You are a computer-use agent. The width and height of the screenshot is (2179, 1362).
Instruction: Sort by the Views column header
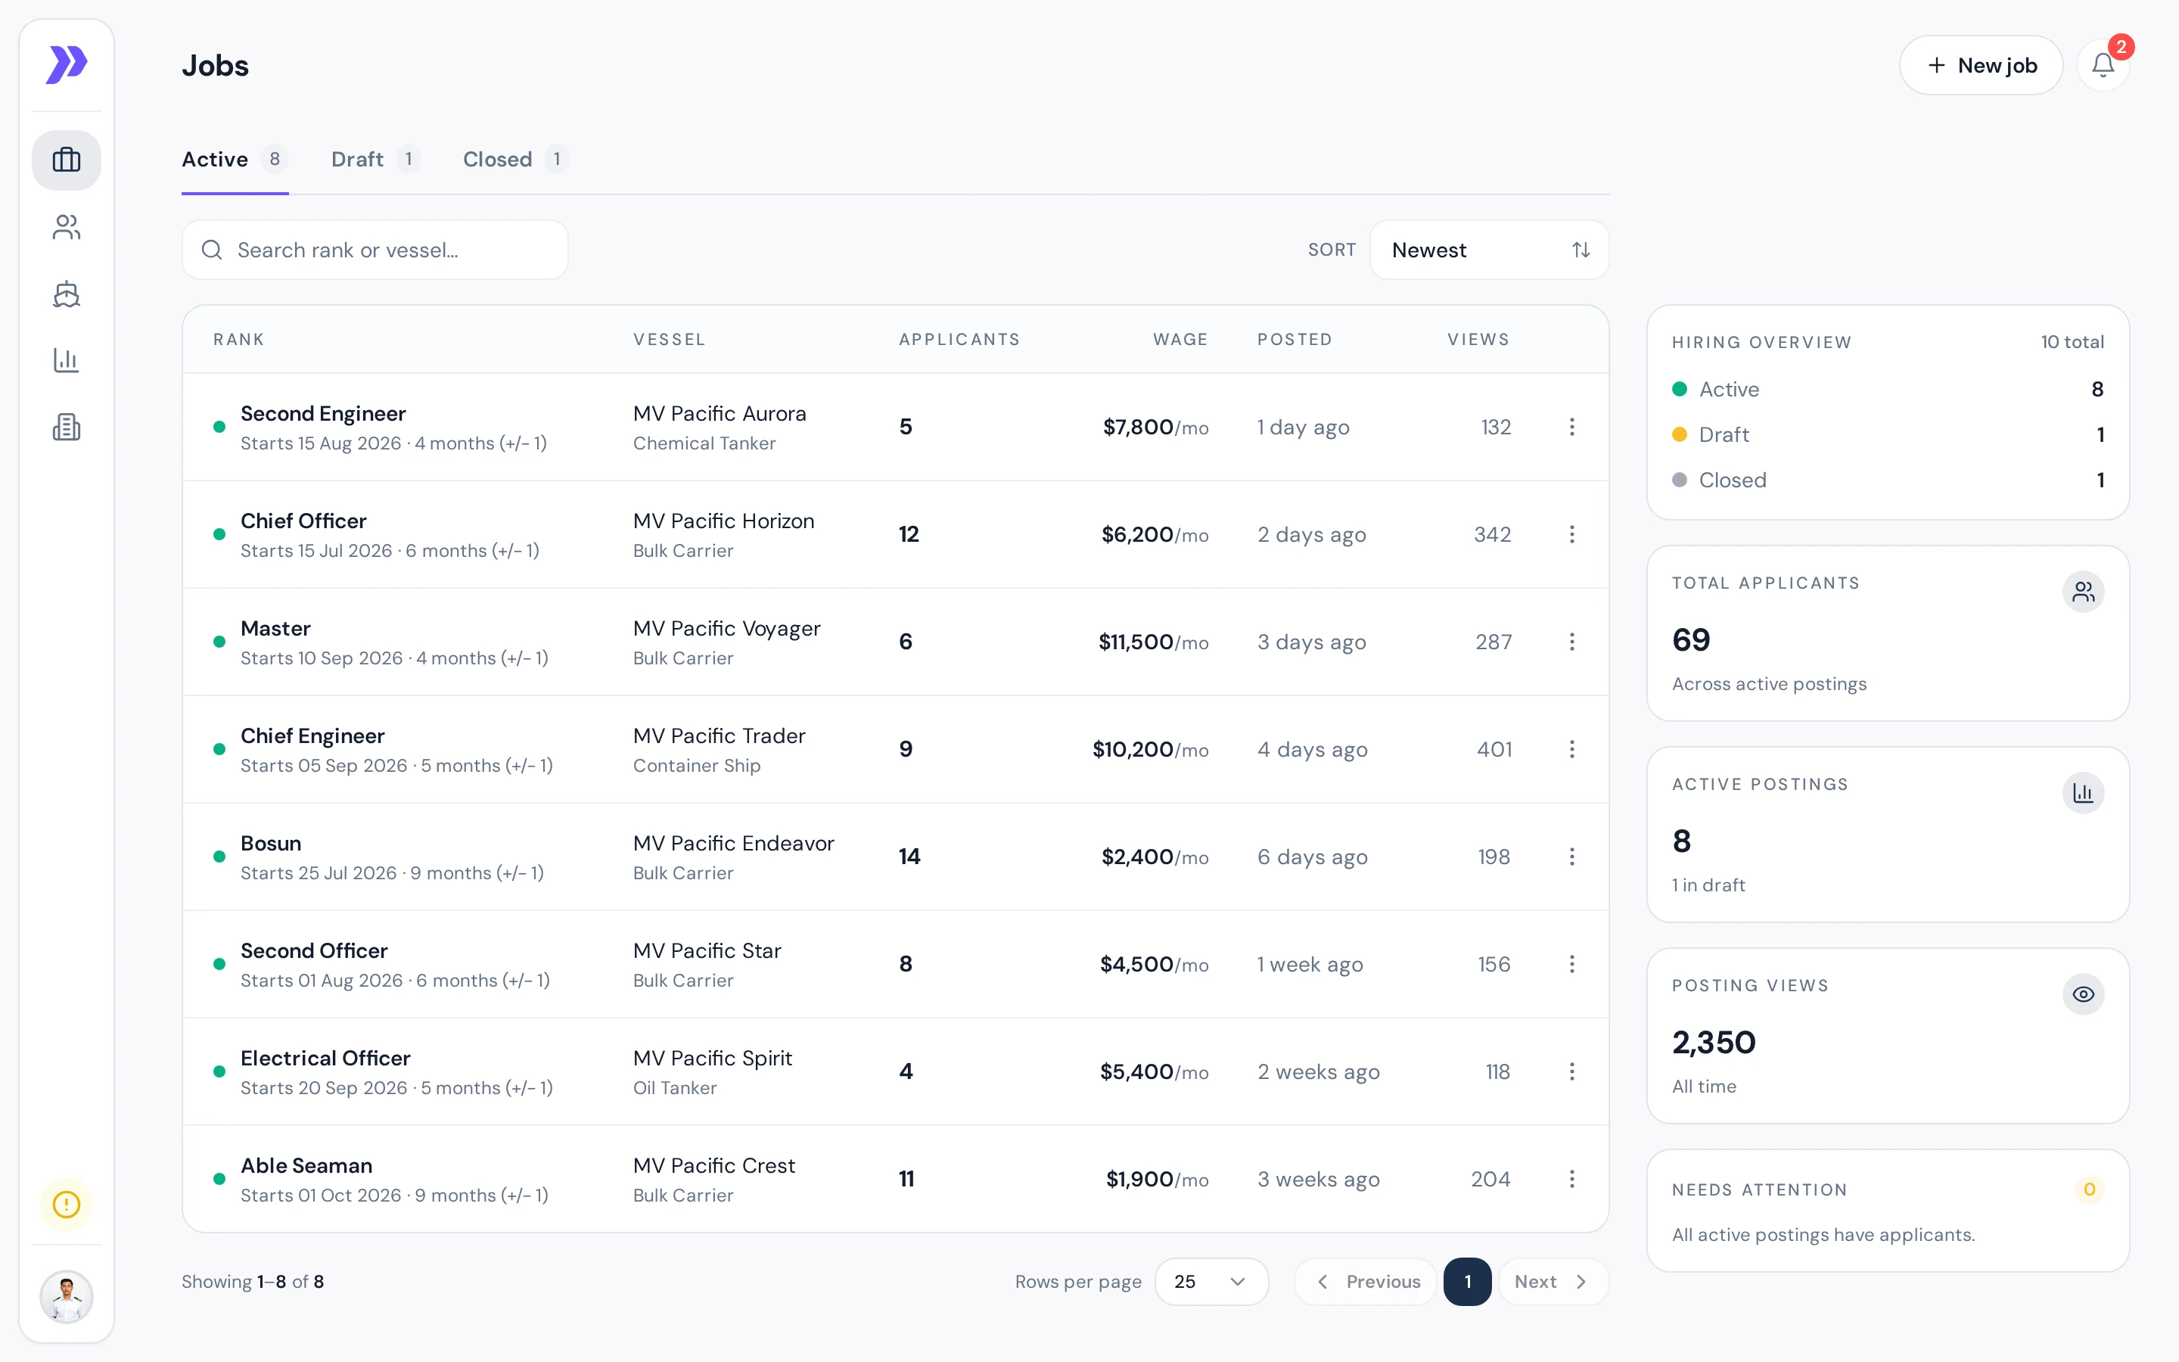click(1478, 340)
